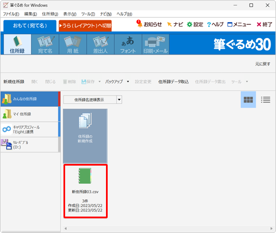Open the 印刷・メール print icon
Viewport: 276px width, 233px height.
point(156,44)
